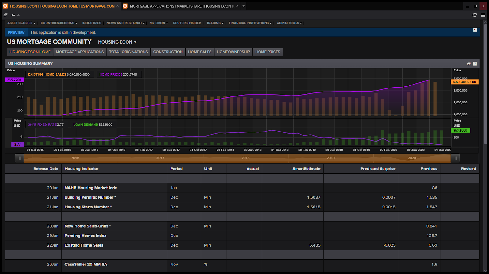Click the Period column header
This screenshot has height=274, width=489.
(x=184, y=169)
